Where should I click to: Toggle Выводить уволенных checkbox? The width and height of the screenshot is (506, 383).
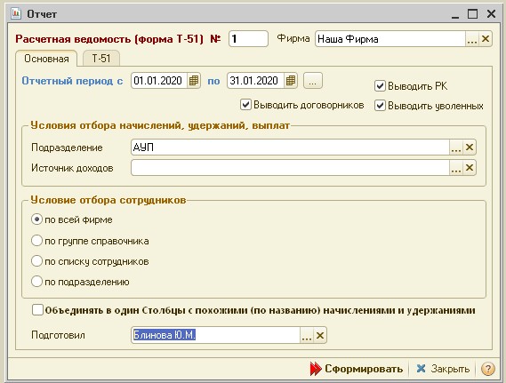[380, 106]
